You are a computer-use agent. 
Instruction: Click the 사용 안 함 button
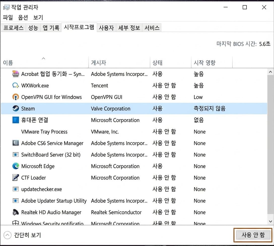pos(253,235)
